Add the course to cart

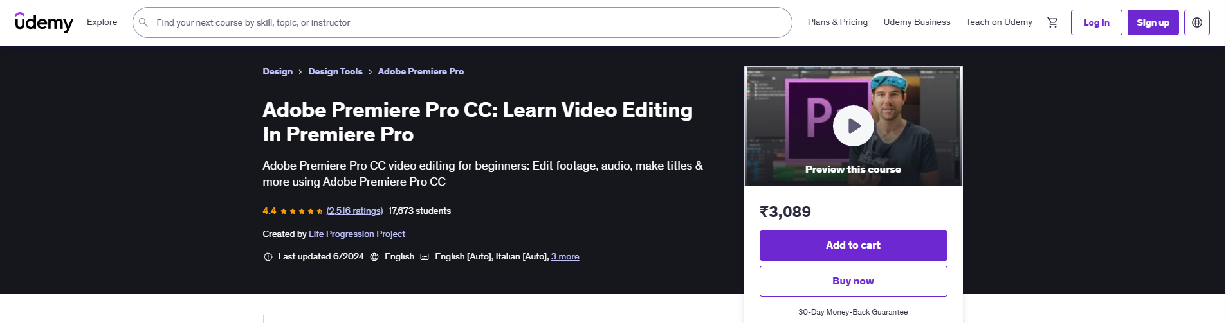point(854,245)
